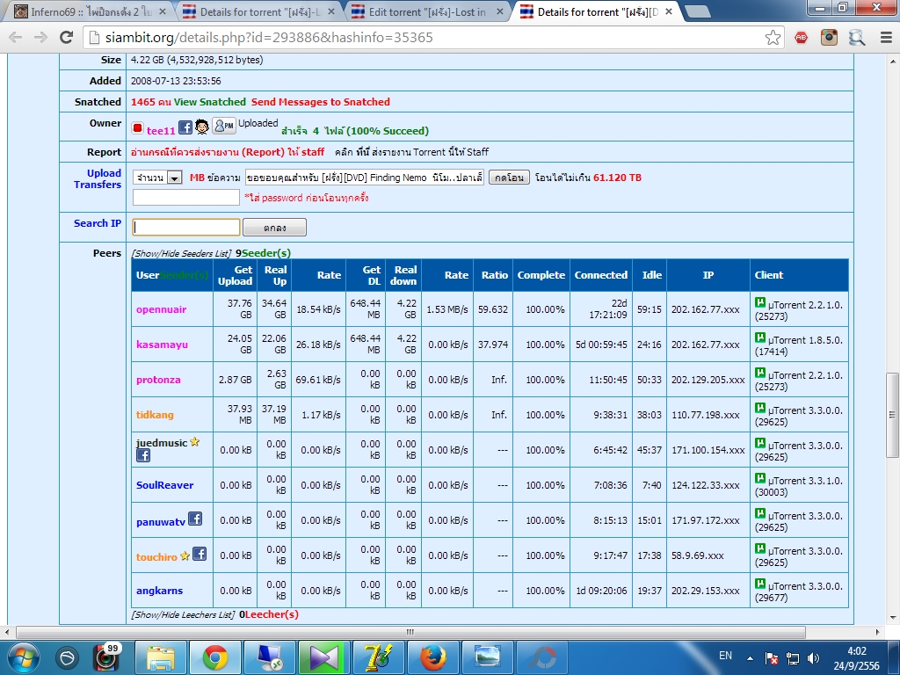Go forward to the next page
This screenshot has width=900, height=675.
click(40, 37)
